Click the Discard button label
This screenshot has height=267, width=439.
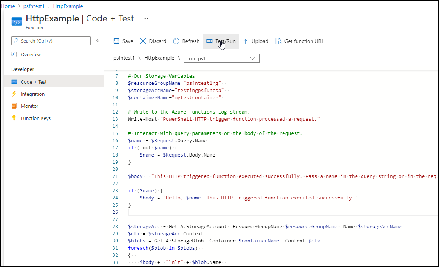point(158,41)
